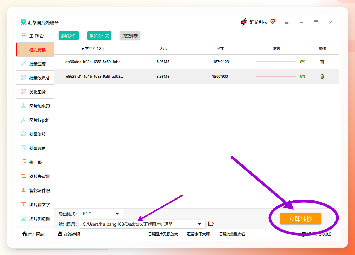Click the 1500*900 dimension cell
This screenshot has height=255, width=355.
coord(220,76)
